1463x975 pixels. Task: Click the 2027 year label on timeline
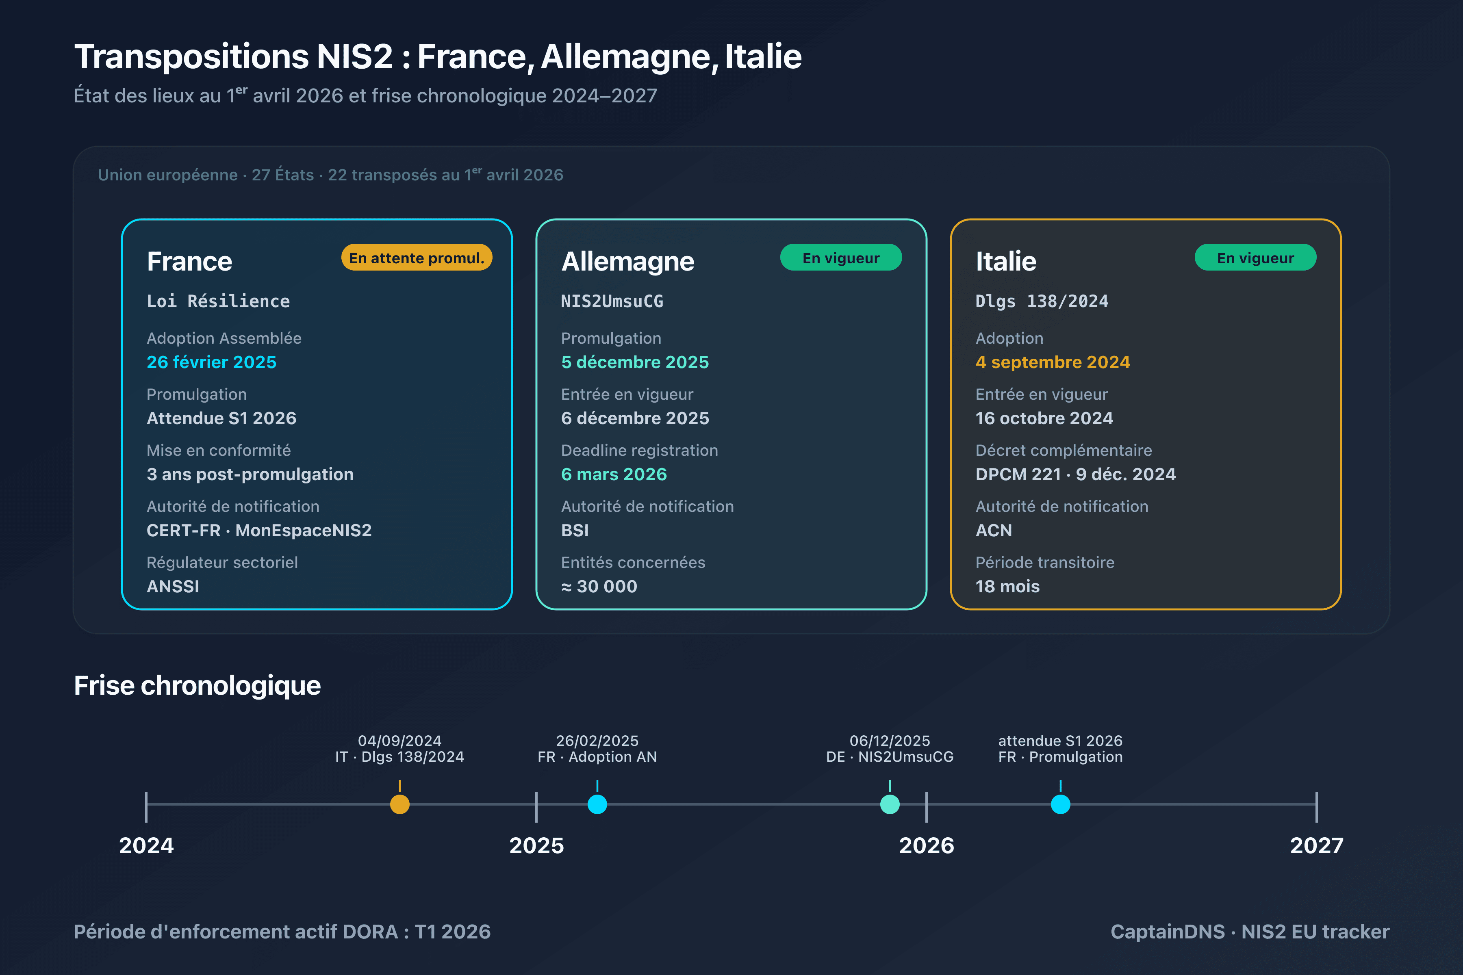pyautogui.click(x=1316, y=846)
